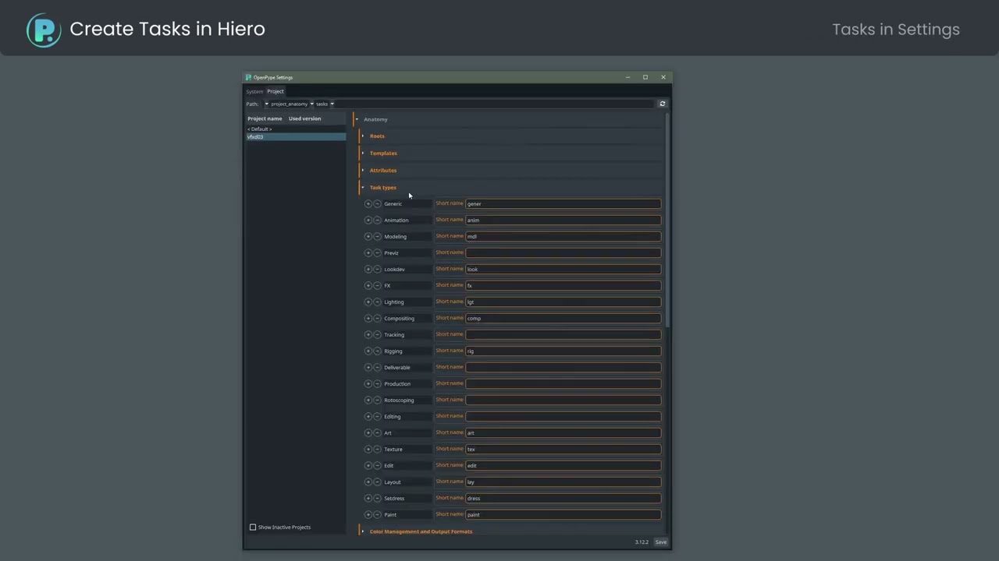The width and height of the screenshot is (999, 561).
Task: Click the Used version column header
Action: point(304,118)
